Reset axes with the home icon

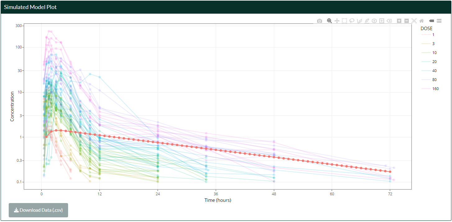[422, 21]
